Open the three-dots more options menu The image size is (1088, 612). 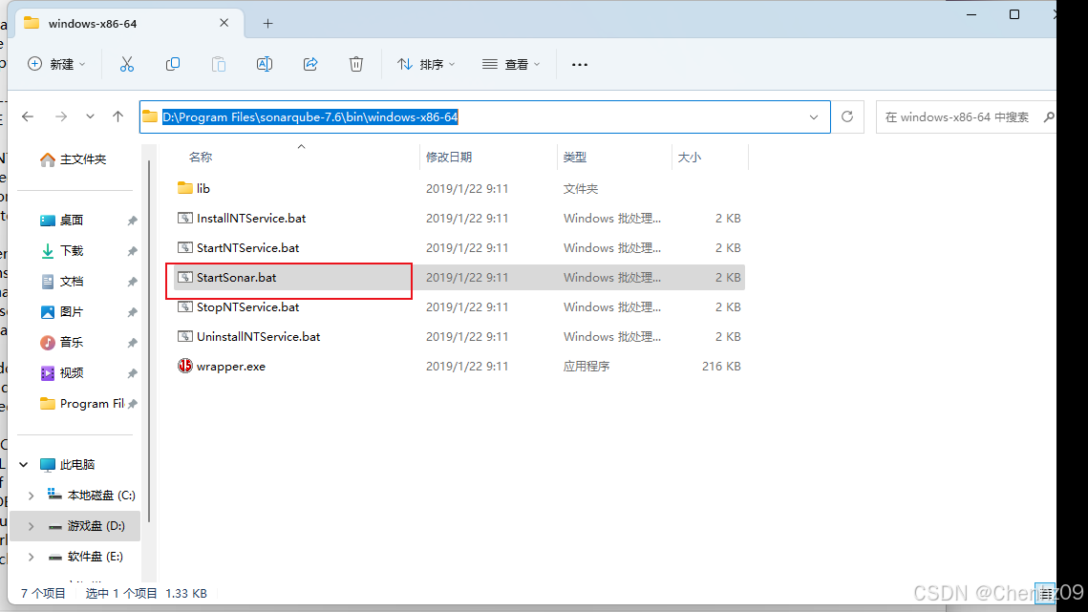(580, 64)
